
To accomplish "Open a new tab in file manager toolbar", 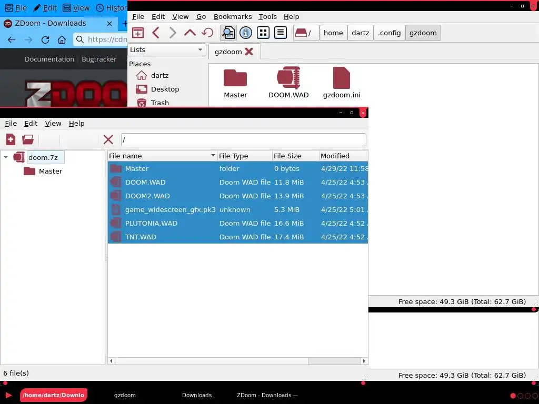I will pyautogui.click(x=138, y=33).
